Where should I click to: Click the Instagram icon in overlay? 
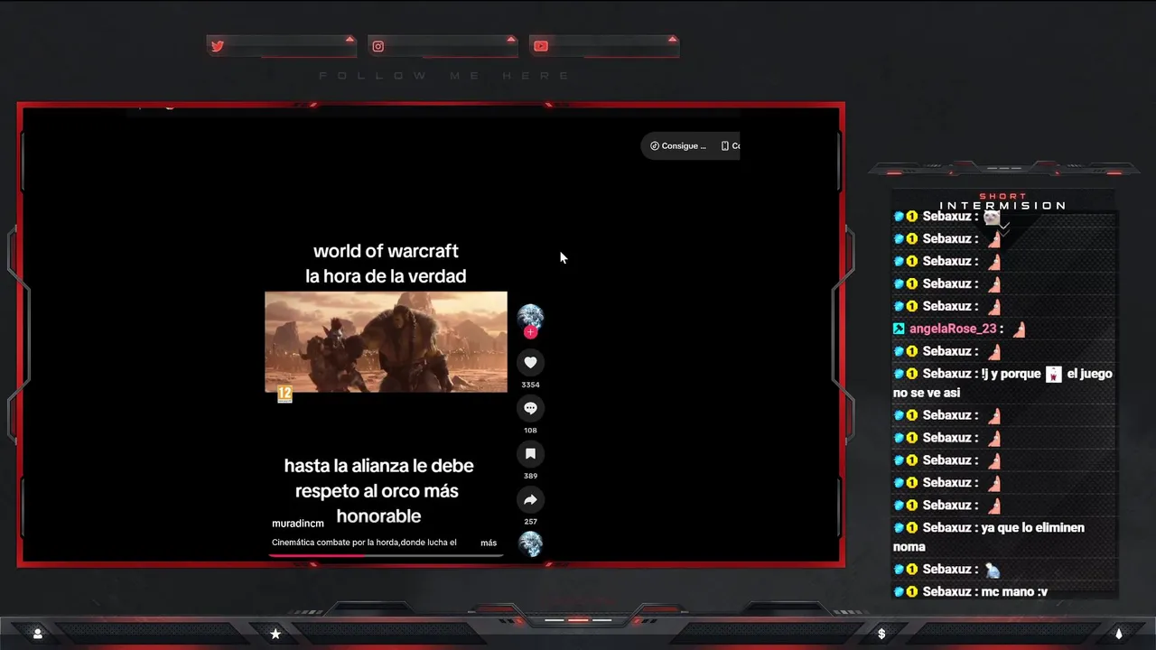click(x=378, y=46)
